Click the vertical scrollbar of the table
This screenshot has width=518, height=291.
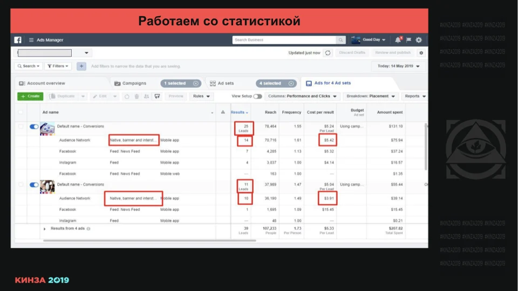(x=426, y=147)
